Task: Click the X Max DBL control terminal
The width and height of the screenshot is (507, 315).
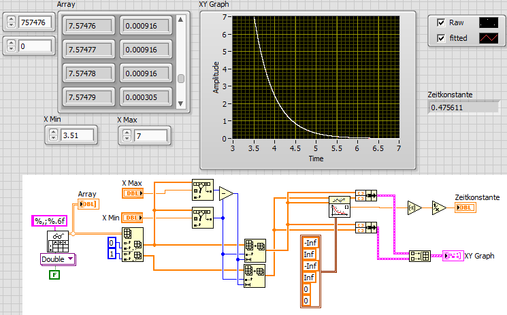Action: [x=133, y=193]
